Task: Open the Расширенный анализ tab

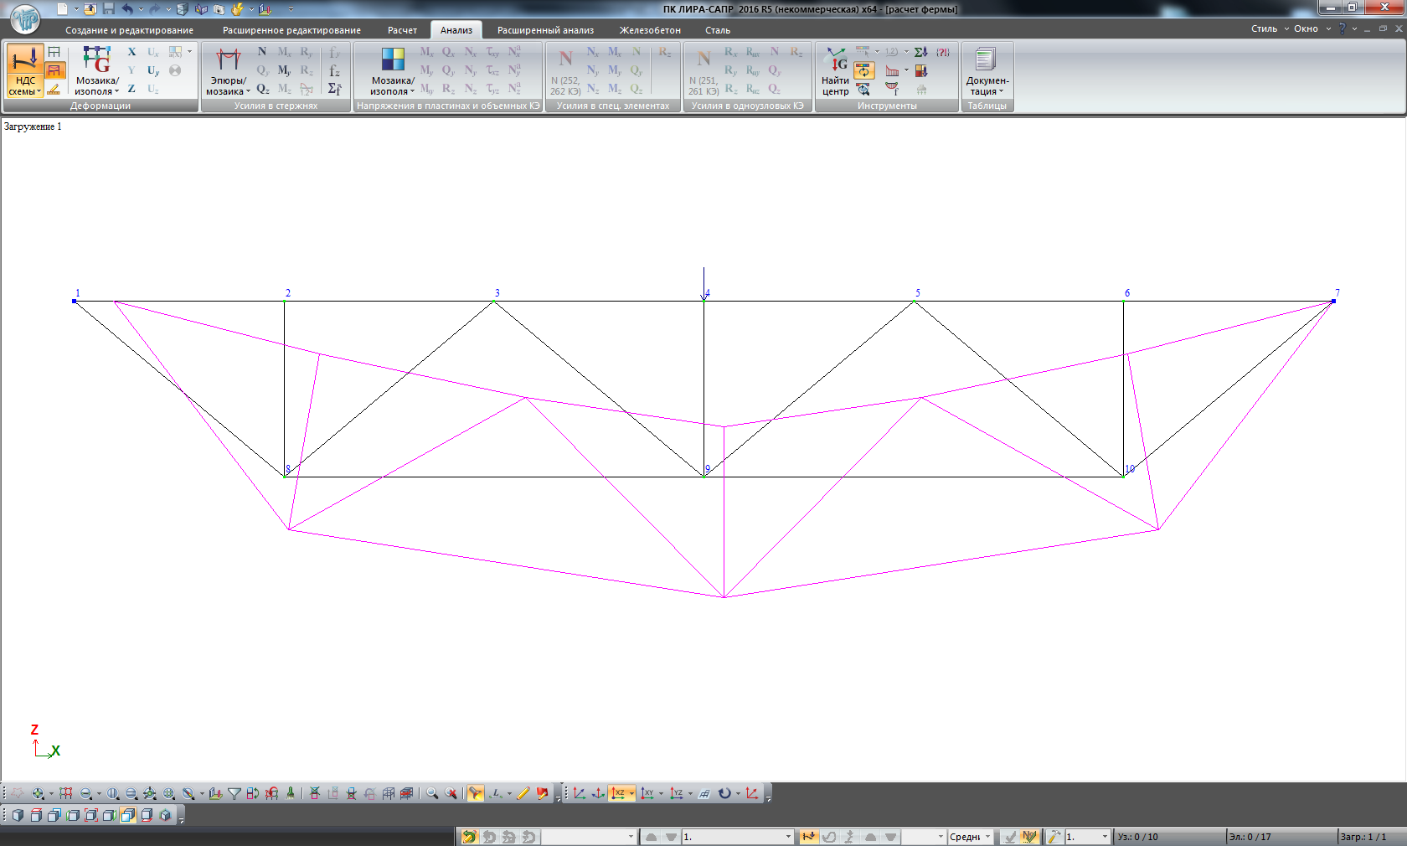Action: [x=545, y=30]
